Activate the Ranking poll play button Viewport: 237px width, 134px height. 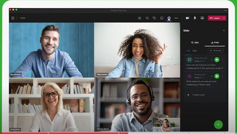coord(217,76)
